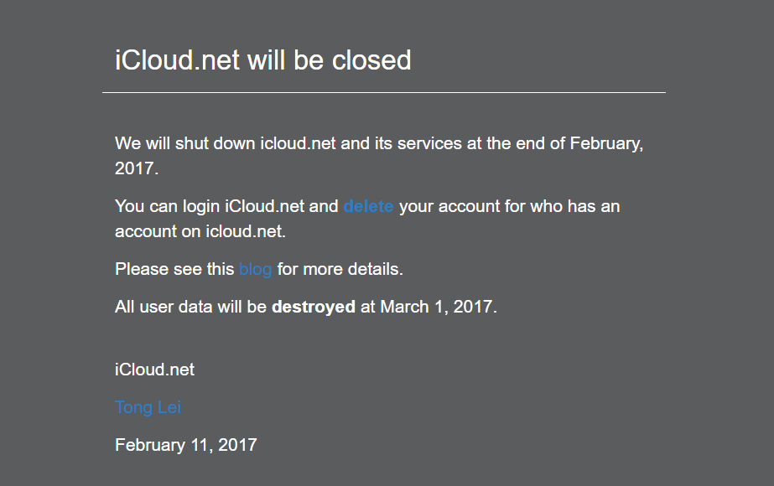Open the "blog" link for details
This screenshot has height=486, width=774.
point(255,269)
